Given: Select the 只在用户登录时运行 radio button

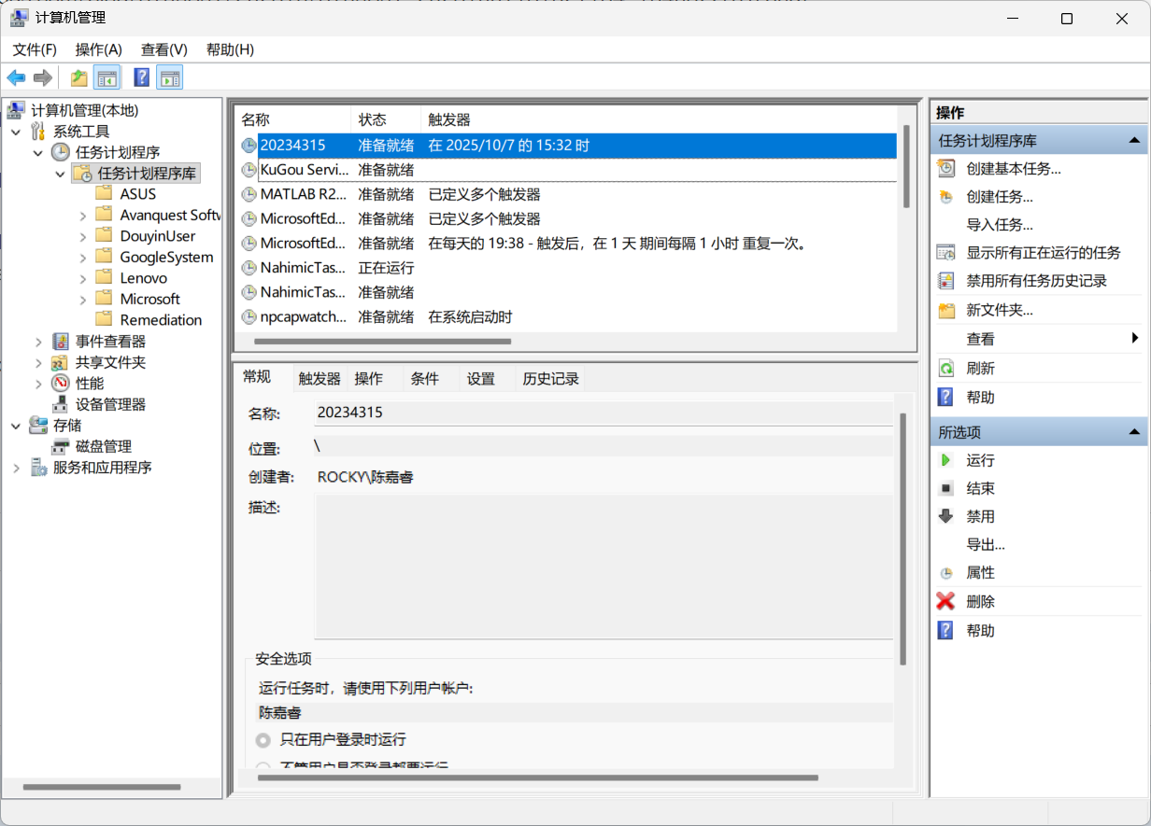Looking at the screenshot, I should tap(263, 739).
